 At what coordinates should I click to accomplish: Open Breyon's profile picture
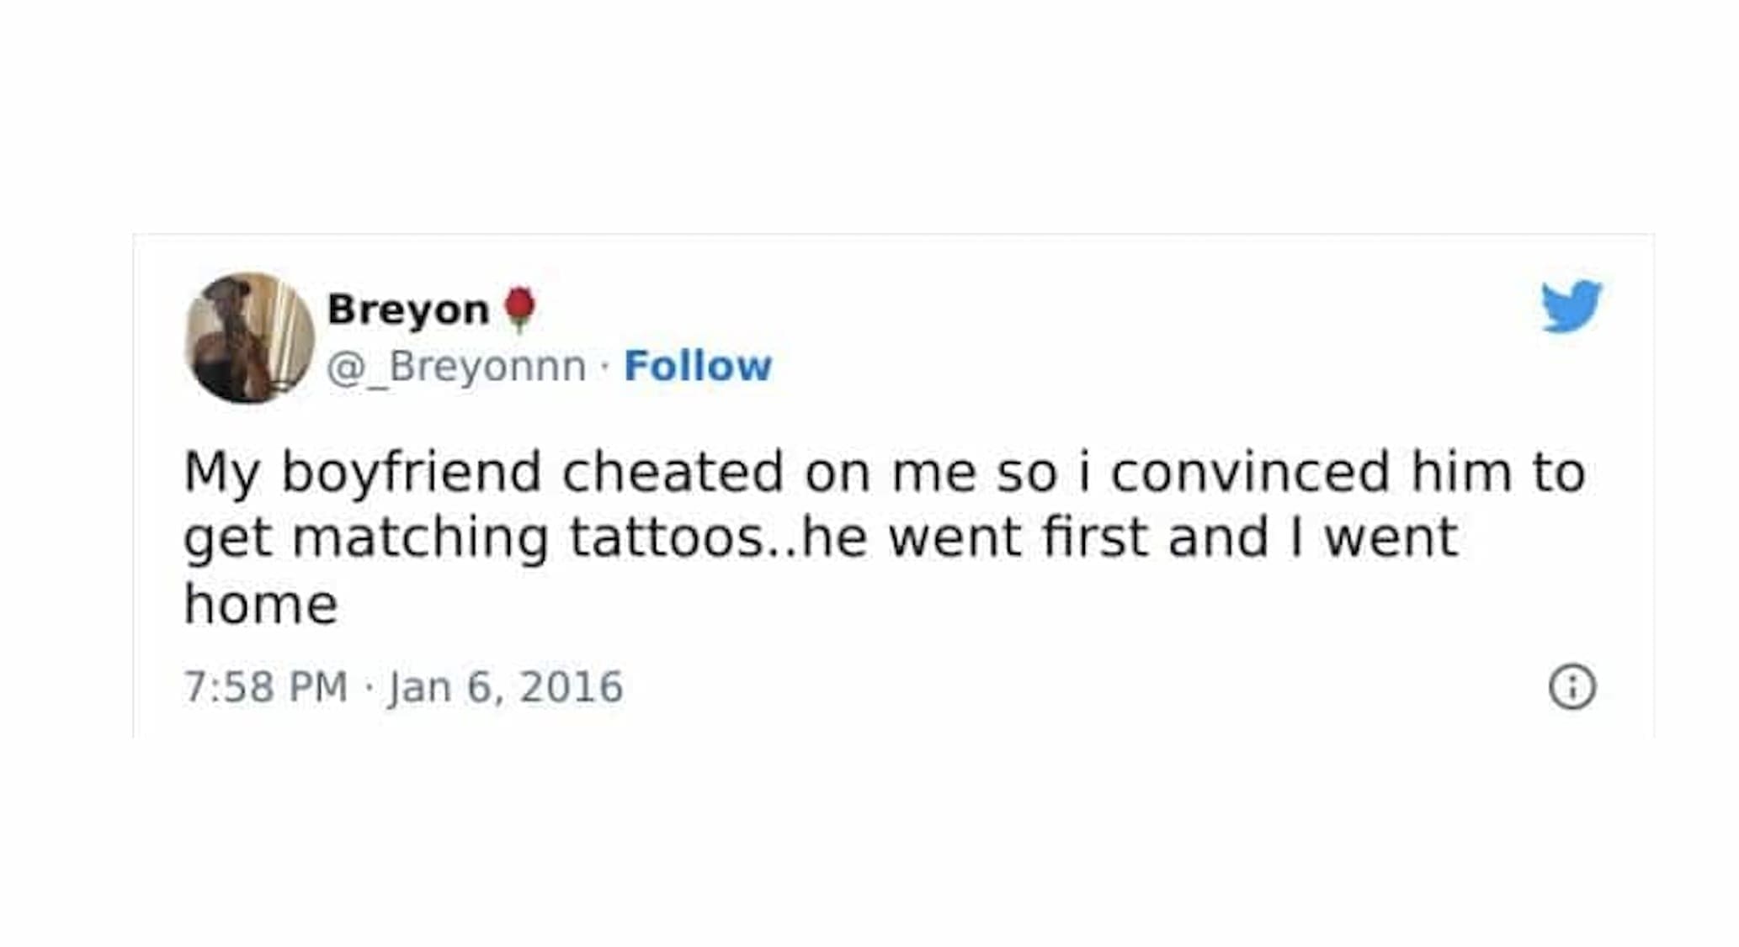pyautogui.click(x=249, y=338)
